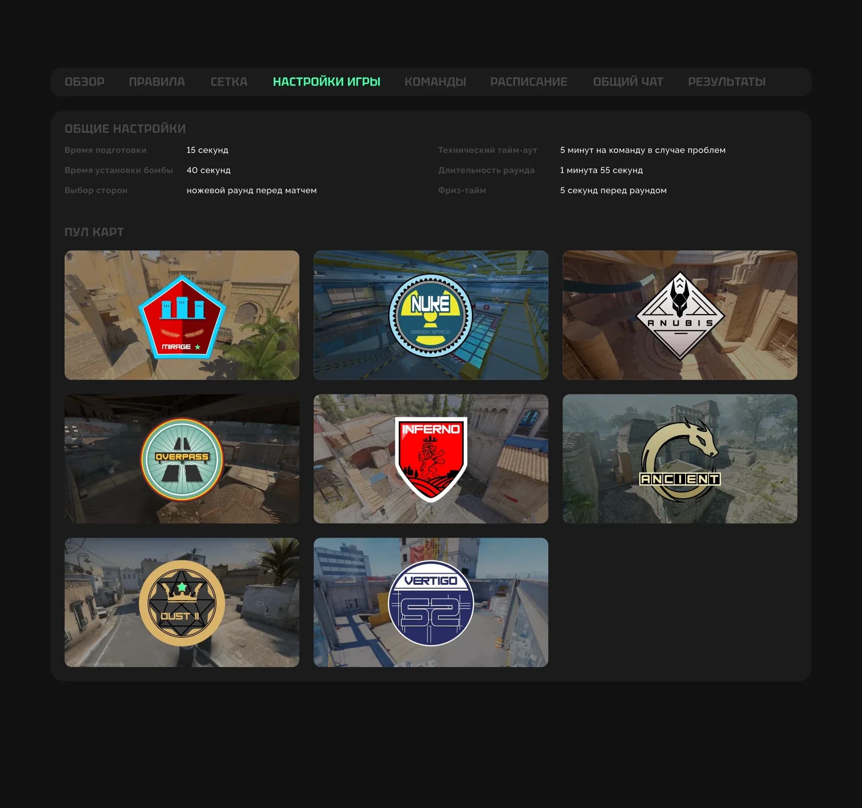Select the Vertigo blue circle badge
Viewport: 862px width, 808px height.
[431, 603]
